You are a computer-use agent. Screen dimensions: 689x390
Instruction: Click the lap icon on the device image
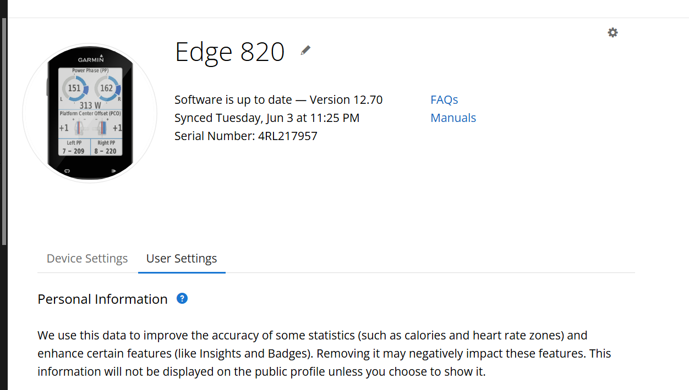tap(67, 171)
